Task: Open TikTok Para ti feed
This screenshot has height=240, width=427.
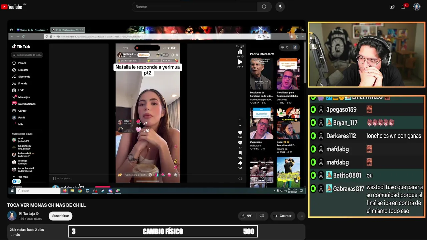Action: pyautogui.click(x=19, y=63)
